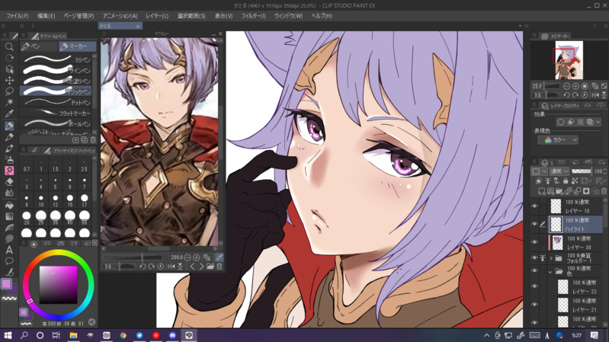This screenshot has height=342, width=609.
Task: Select the Object operation tool
Action: pyautogui.click(x=9, y=69)
